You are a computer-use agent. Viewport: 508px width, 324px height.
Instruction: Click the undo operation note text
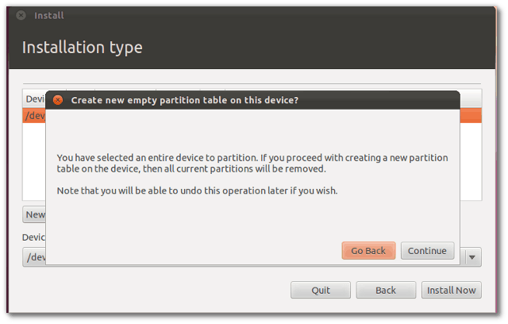[x=197, y=191]
